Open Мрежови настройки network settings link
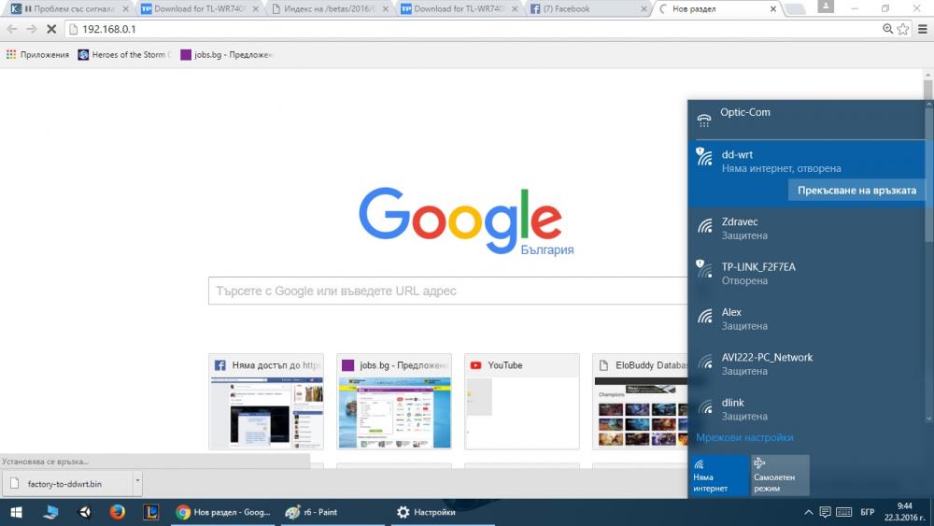 click(x=744, y=437)
